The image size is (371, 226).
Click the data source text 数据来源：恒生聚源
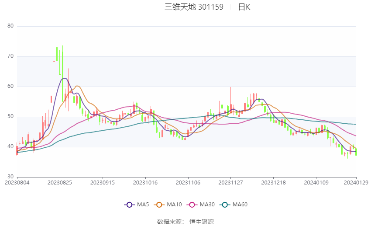185,222
